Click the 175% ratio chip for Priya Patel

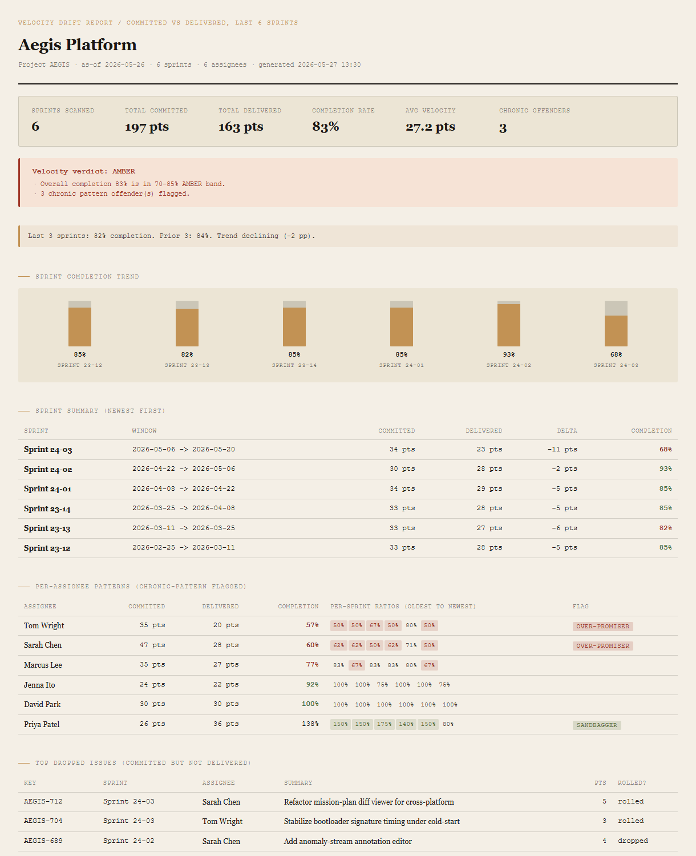(x=385, y=724)
